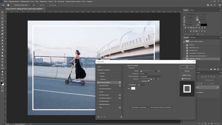Click the Новый стиль (New Style) button
The image size is (222, 125).
pos(187,75)
